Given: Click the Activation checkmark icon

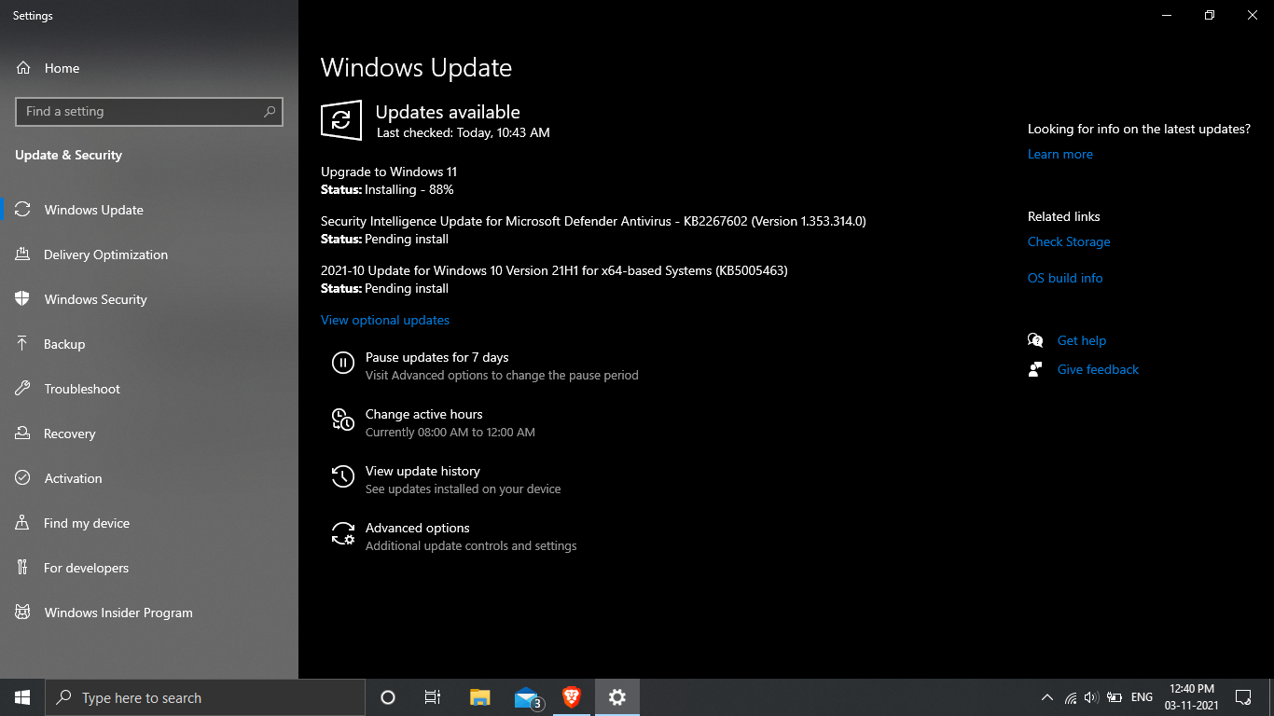Looking at the screenshot, I should [x=23, y=478].
